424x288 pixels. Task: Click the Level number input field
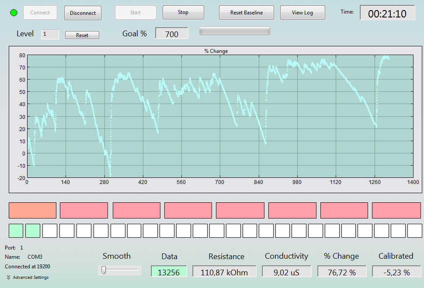50,35
